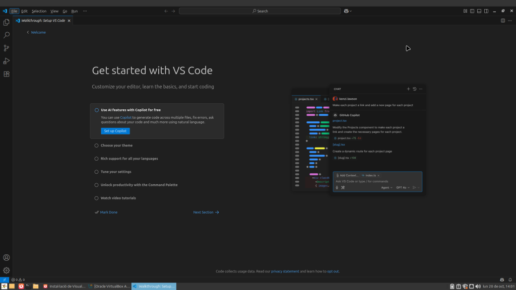Click the Manage gear icon
Screen dimensions: 516x290
pyautogui.click(x=7, y=270)
